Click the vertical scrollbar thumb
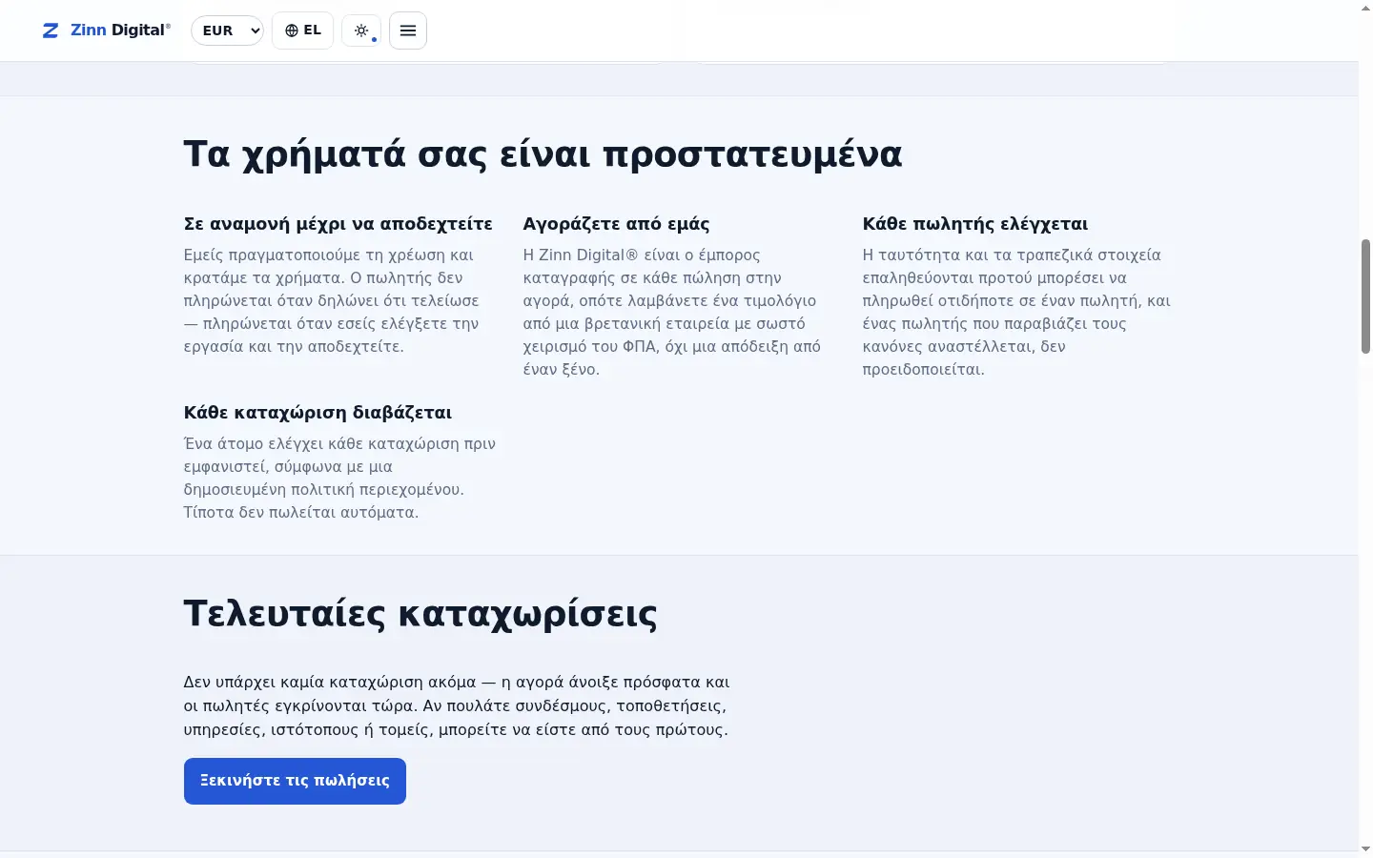The image size is (1373, 858). click(1365, 296)
